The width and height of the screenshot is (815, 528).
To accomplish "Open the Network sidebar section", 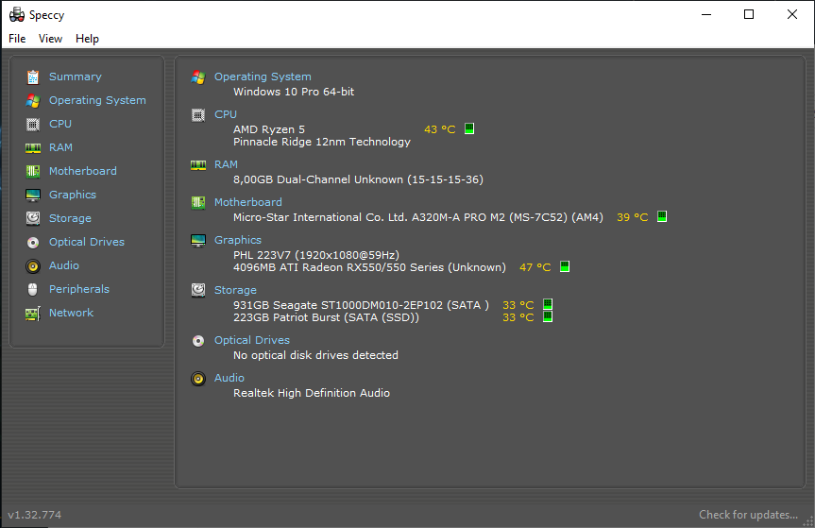I will tap(71, 313).
